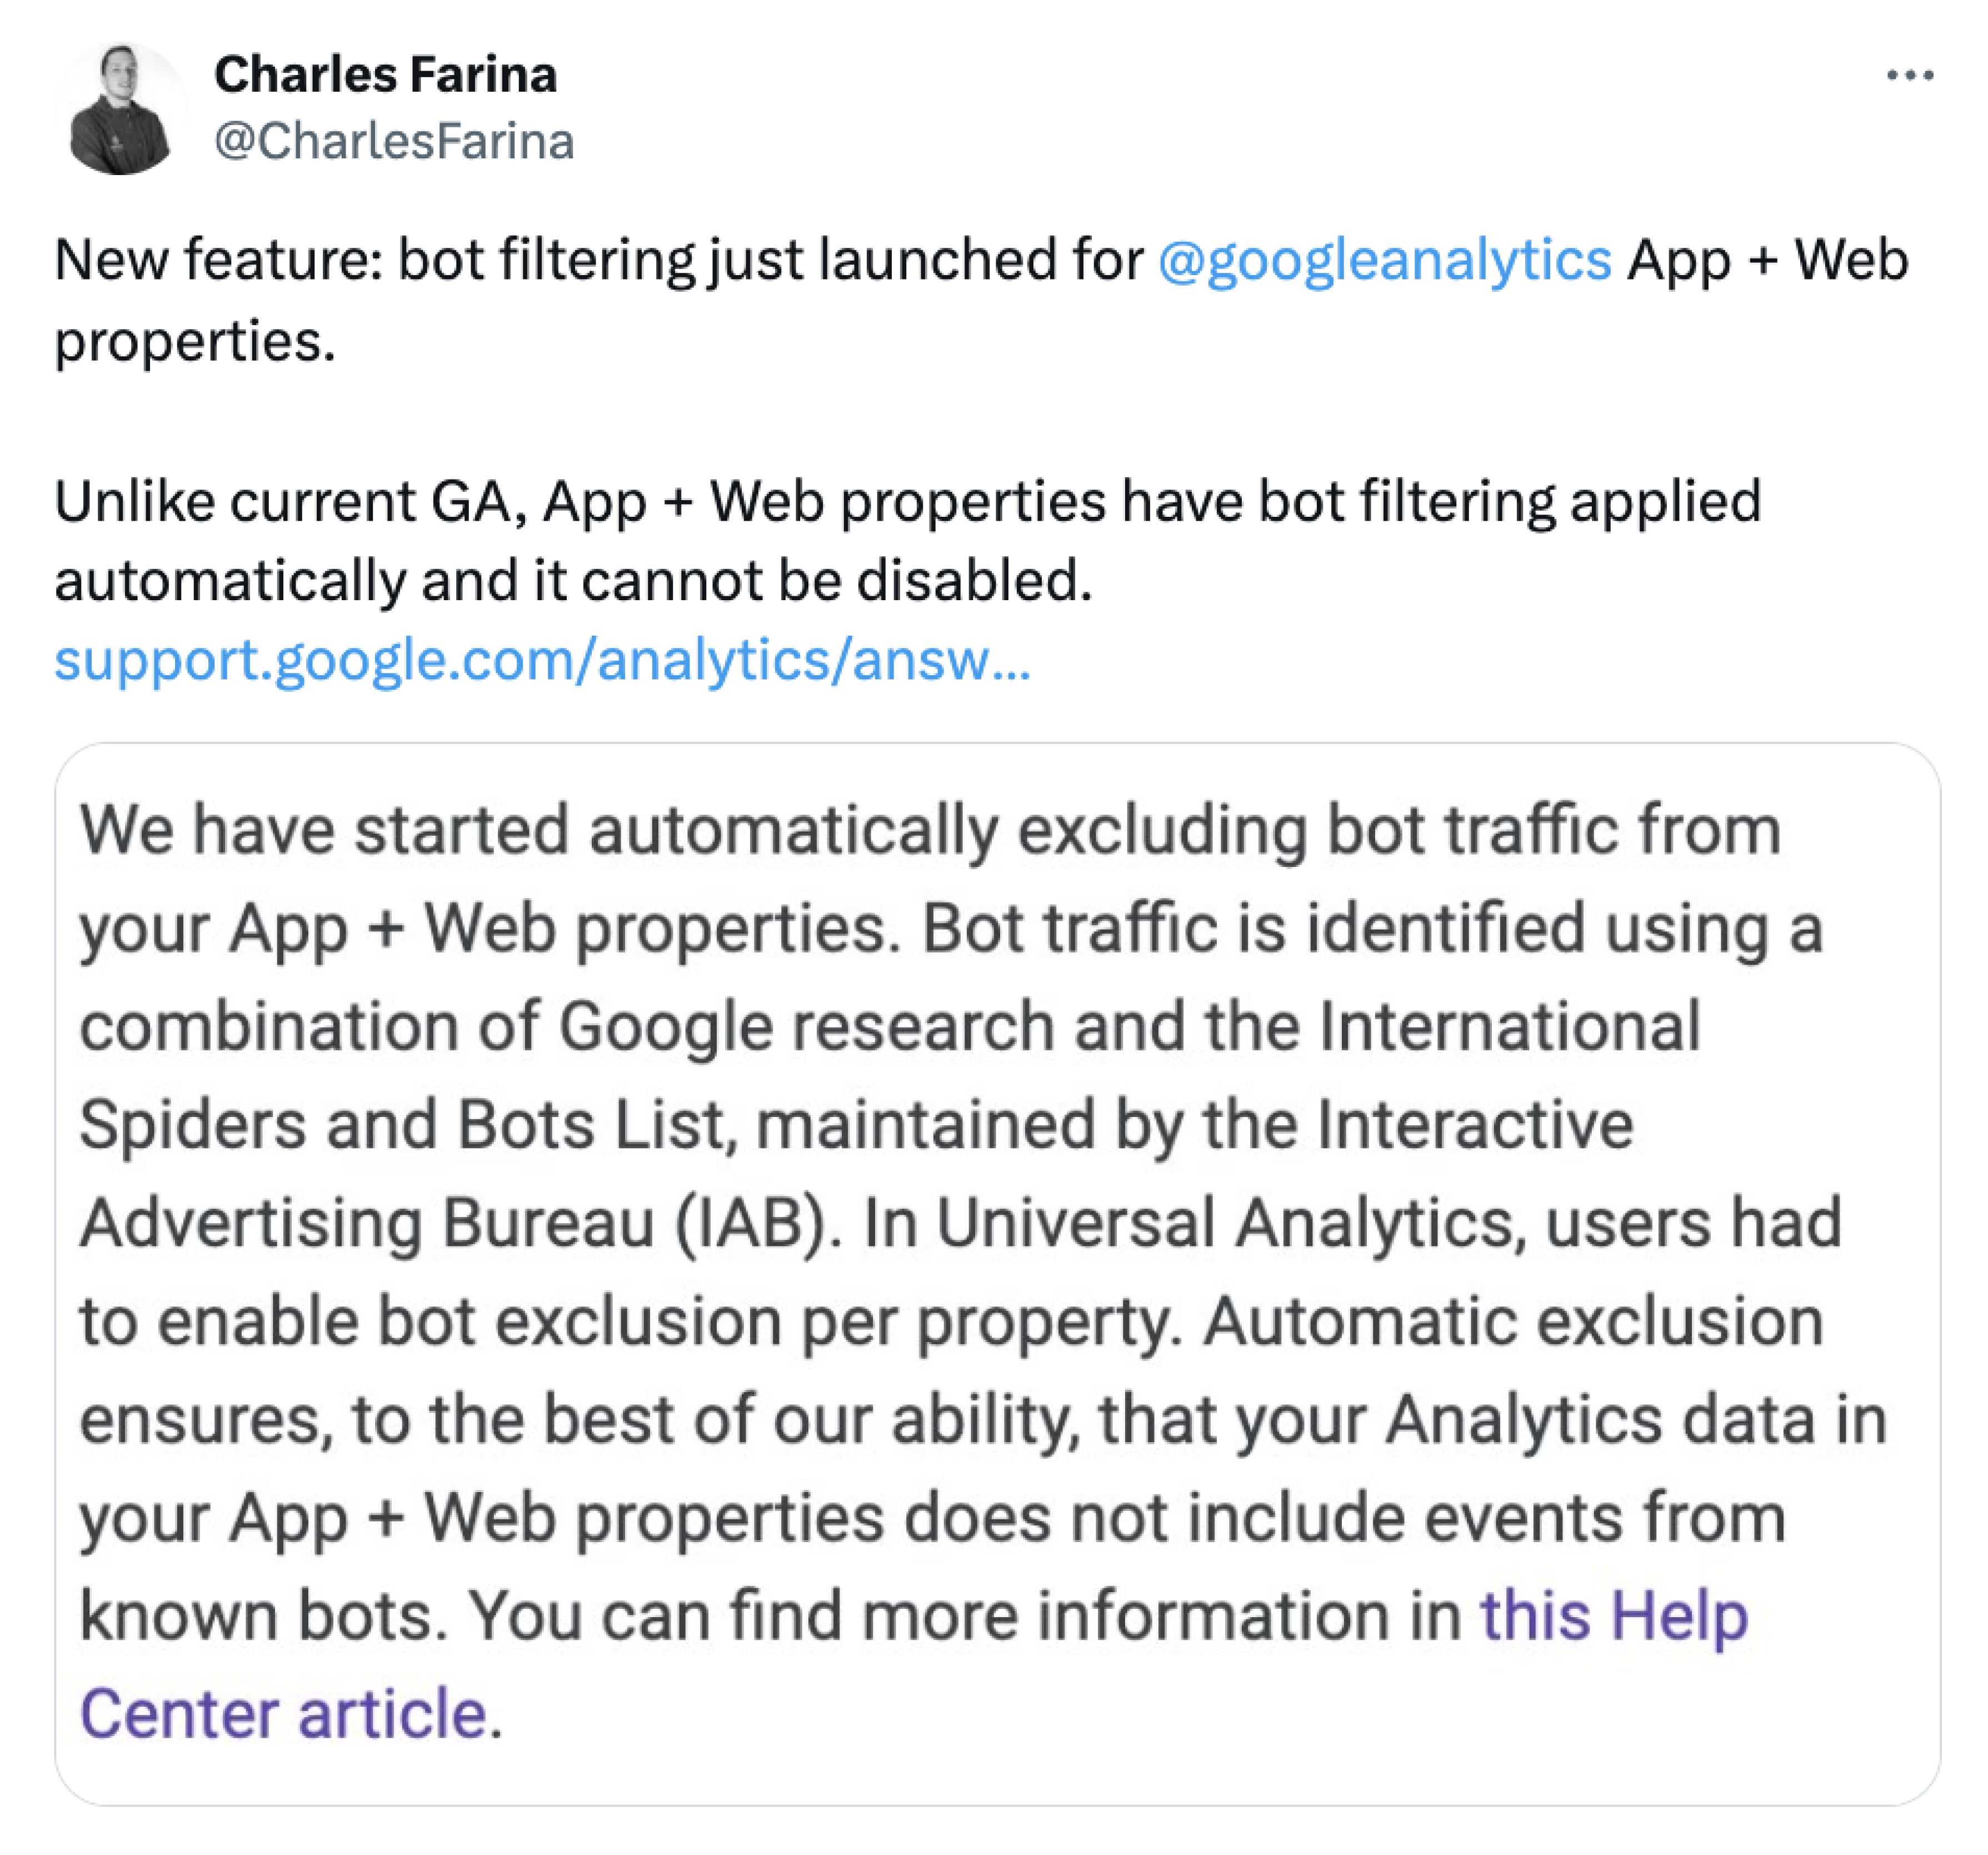The image size is (1988, 1855).
Task: Click the @CharlesFarina handle
Action: (x=394, y=141)
